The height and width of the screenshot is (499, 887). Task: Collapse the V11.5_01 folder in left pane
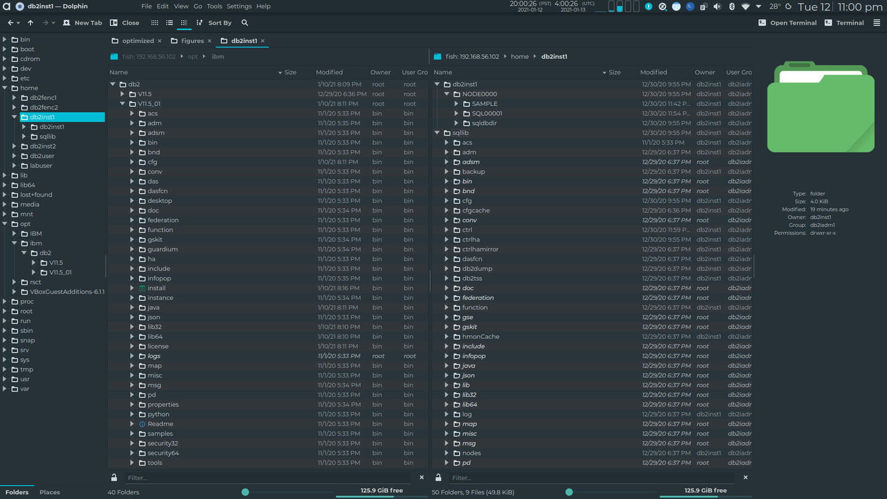(123, 104)
